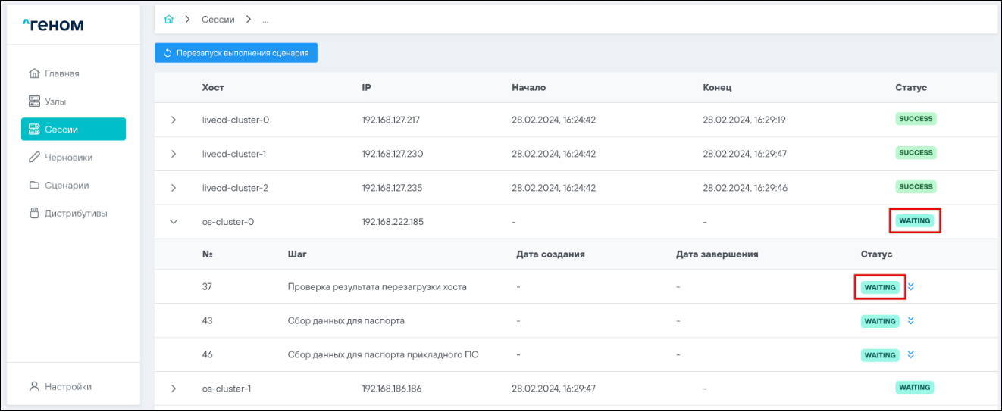Open the Сценарии sidebar section
Image resolution: width=1002 pixels, height=412 pixels.
pyautogui.click(x=66, y=186)
